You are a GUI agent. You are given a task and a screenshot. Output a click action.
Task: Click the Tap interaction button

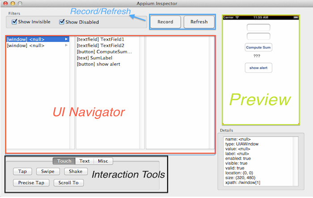coord(22,172)
